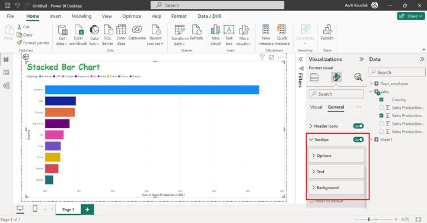Click the Share button
This screenshot has height=223, width=427.
pyautogui.click(x=411, y=16)
